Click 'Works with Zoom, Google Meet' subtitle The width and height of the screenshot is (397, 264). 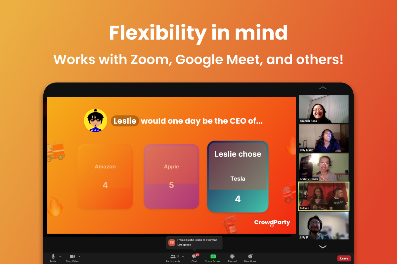[198, 59]
